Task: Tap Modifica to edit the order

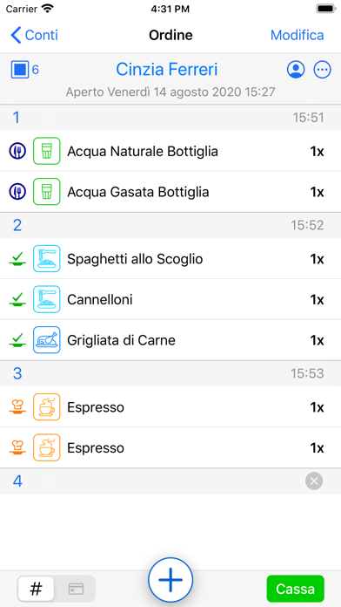Action: tap(297, 35)
